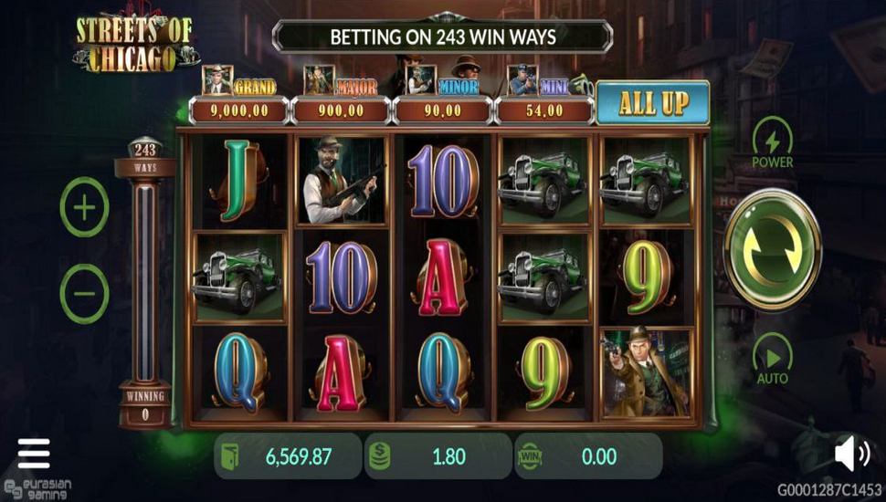Select the Minor jackpot 90.00 panel
Image resolution: width=886 pixels, height=502 pixels.
[442, 110]
